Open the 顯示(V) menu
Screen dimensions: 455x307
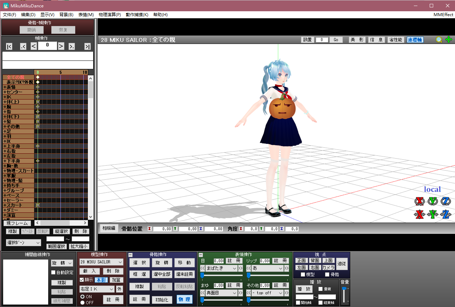click(x=47, y=15)
